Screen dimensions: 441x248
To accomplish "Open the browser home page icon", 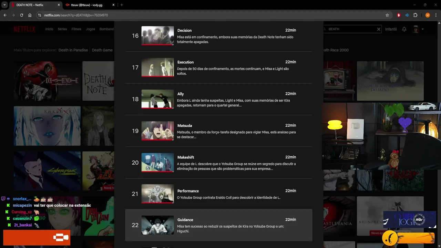I will click(x=30, y=15).
